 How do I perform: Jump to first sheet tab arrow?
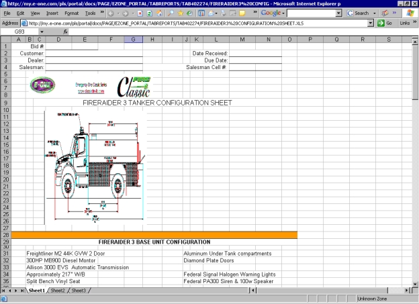(x=3, y=291)
